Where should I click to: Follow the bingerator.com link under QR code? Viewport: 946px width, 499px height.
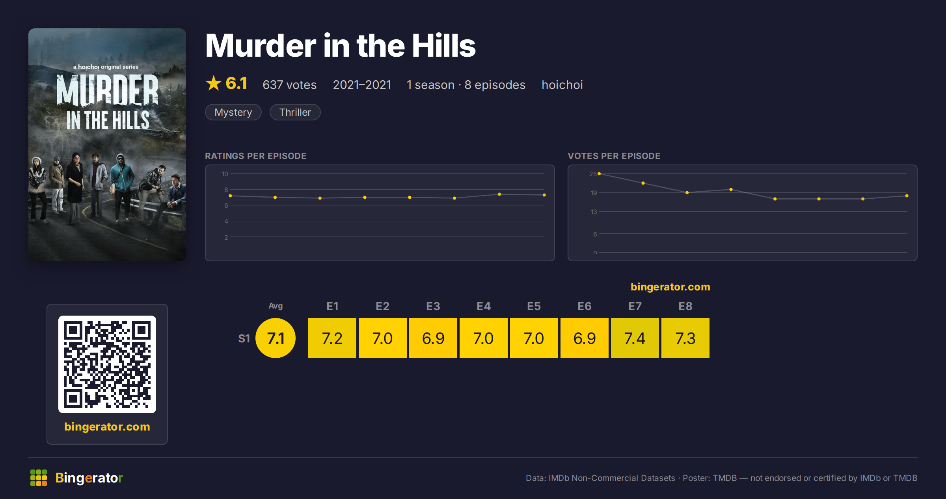point(107,427)
